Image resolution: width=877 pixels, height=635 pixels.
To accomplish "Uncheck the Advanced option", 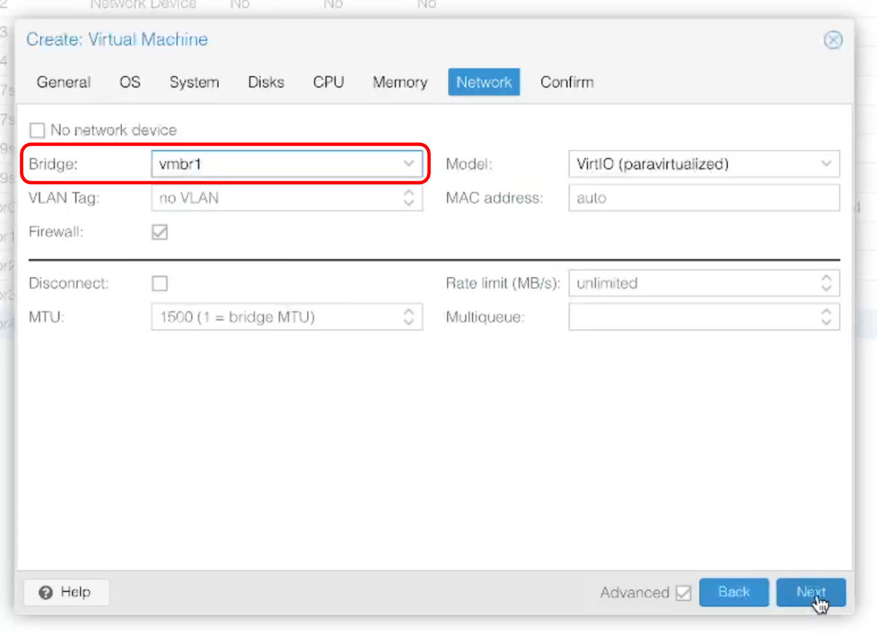I will [x=685, y=593].
